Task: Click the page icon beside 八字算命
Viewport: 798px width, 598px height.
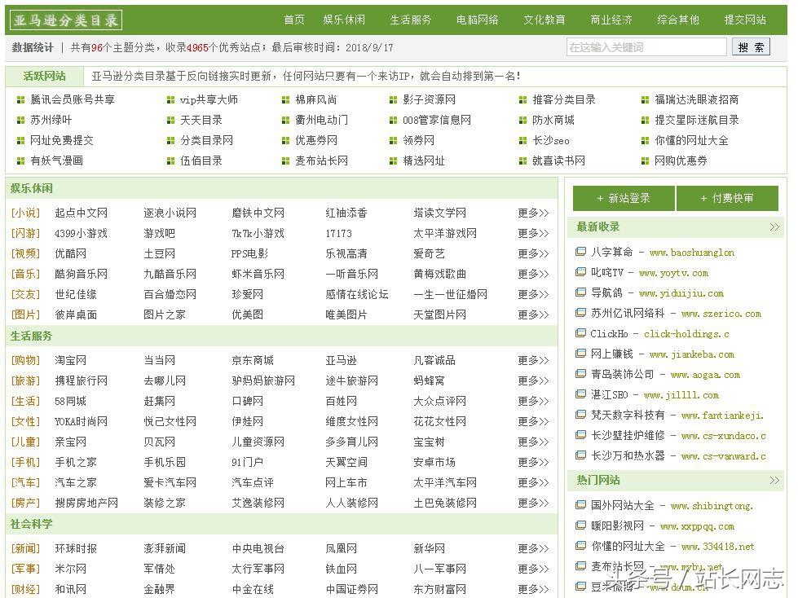Action: coord(580,252)
